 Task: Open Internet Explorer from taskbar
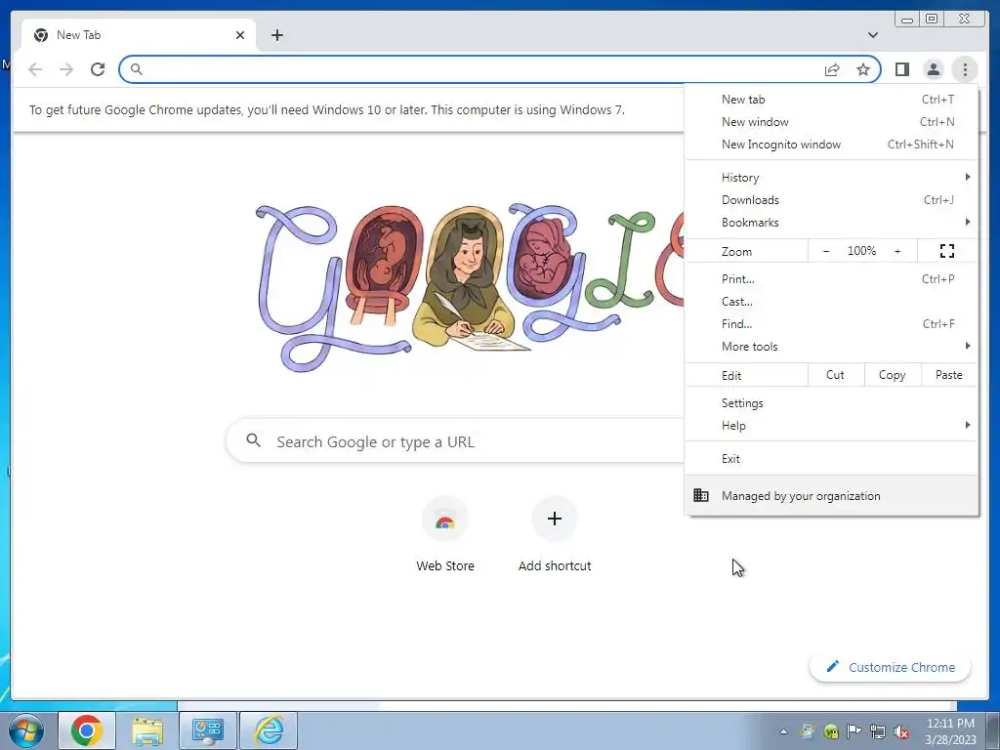[269, 730]
